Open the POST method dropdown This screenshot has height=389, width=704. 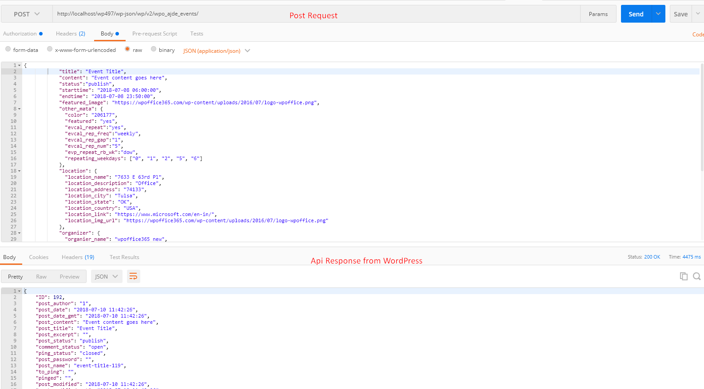click(x=27, y=14)
